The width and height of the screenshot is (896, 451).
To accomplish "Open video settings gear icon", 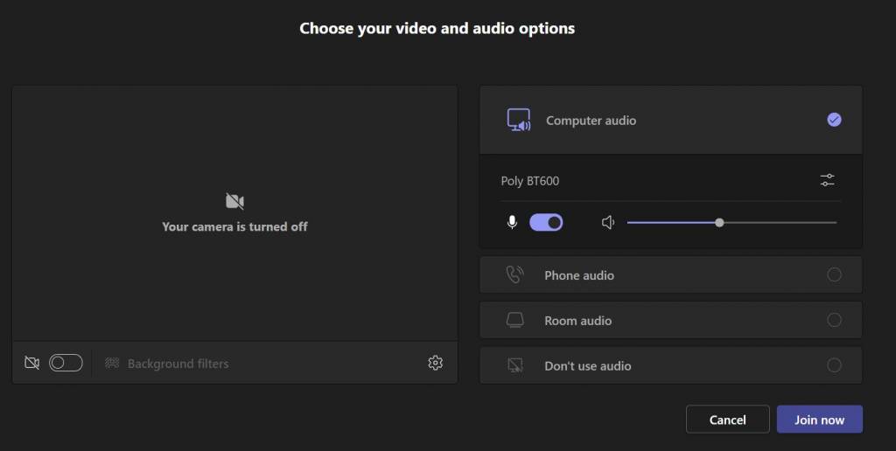I will 435,363.
